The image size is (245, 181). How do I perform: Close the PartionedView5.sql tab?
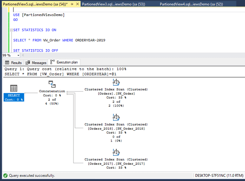(77, 4)
